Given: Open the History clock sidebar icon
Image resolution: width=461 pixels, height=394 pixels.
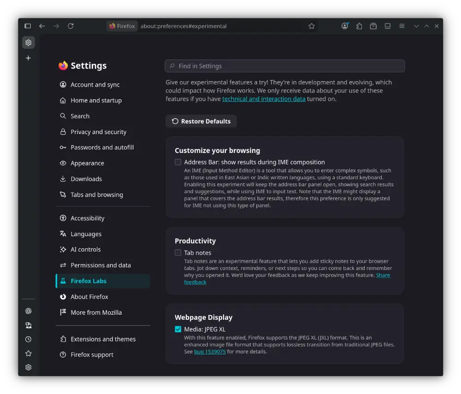Looking at the screenshot, I should point(29,339).
